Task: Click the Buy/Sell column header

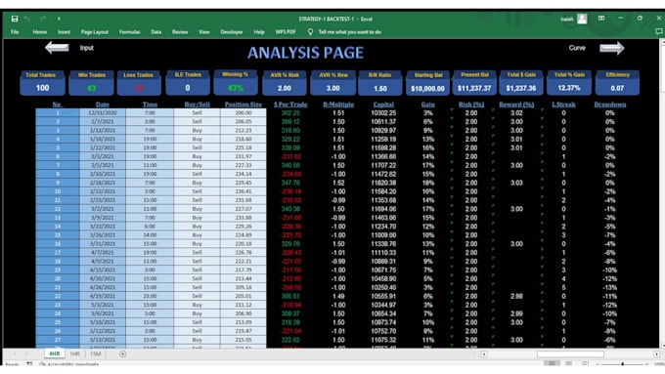Action: [x=197, y=104]
